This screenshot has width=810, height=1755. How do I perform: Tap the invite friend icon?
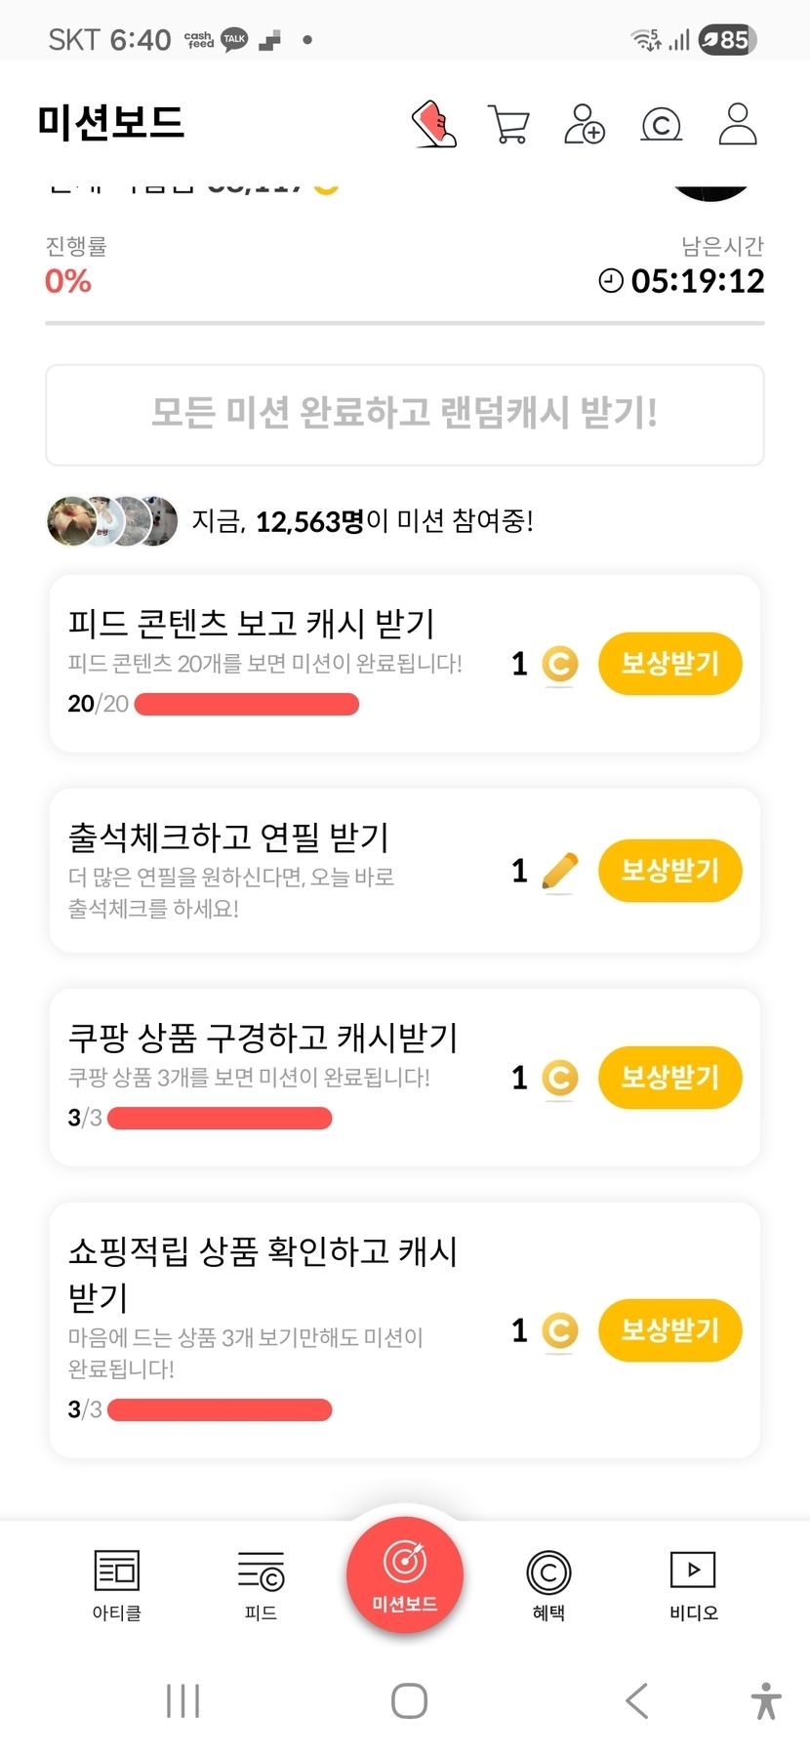coord(584,124)
